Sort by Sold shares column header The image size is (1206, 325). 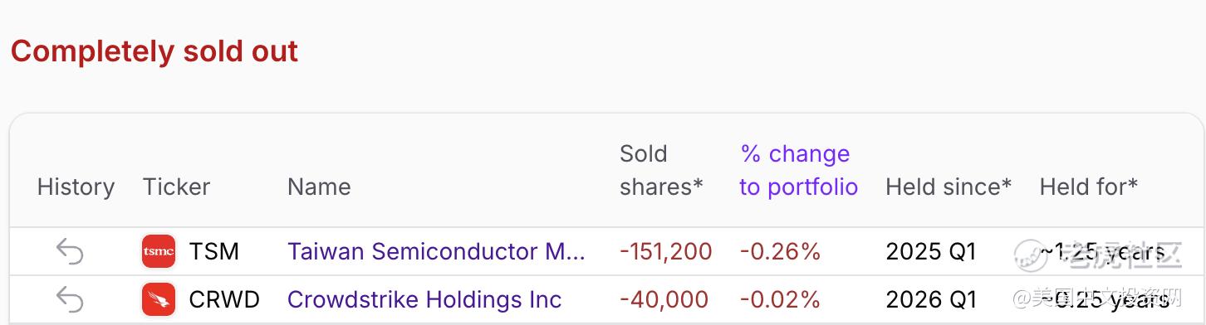(x=661, y=170)
